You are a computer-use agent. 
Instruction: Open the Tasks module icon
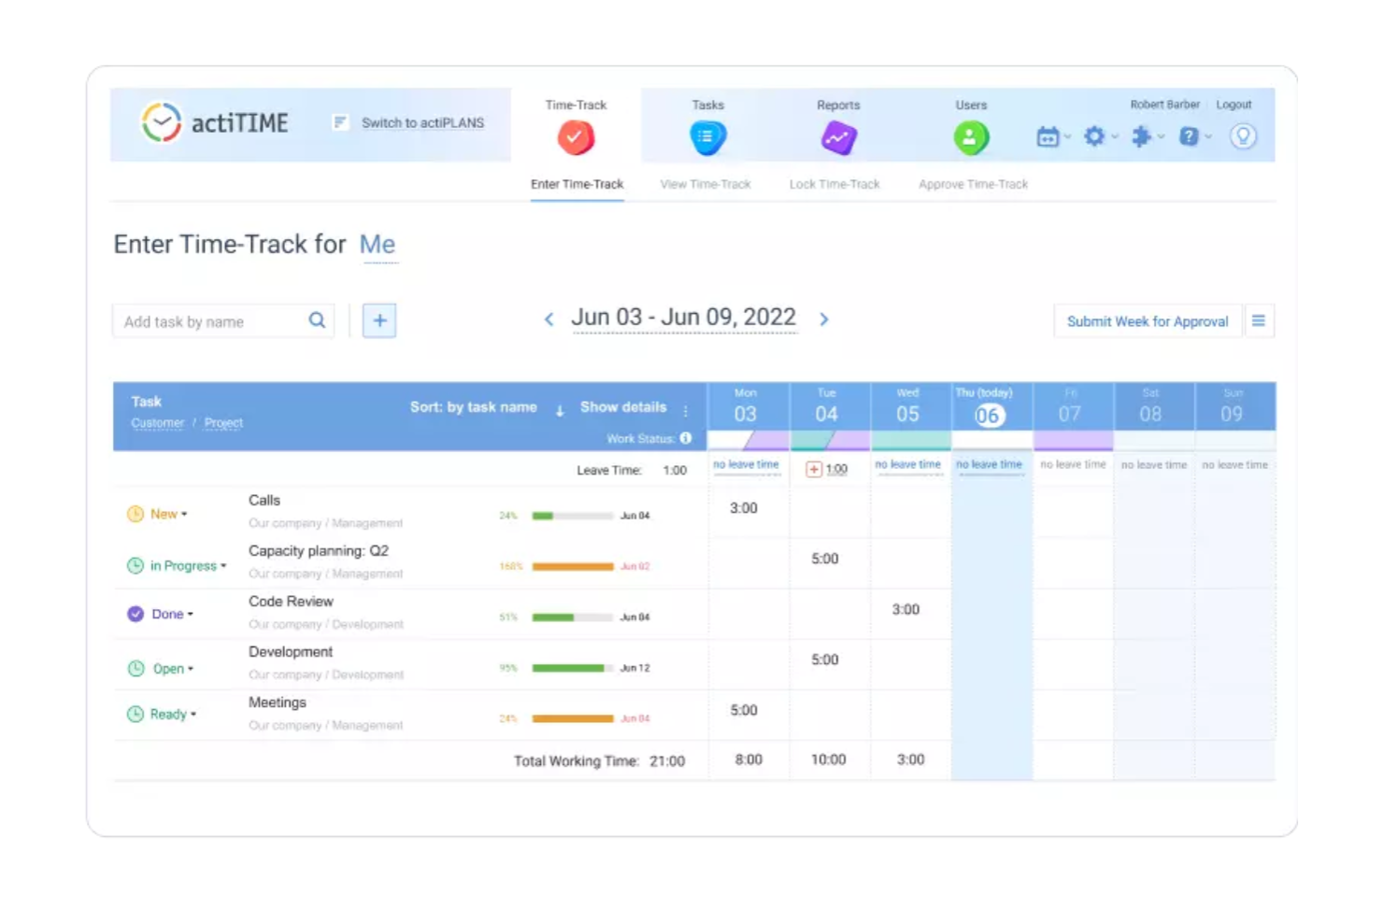(707, 138)
